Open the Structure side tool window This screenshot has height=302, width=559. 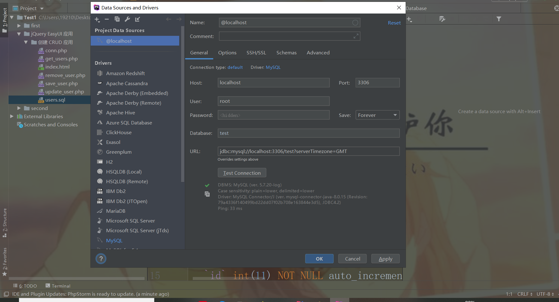click(4, 222)
